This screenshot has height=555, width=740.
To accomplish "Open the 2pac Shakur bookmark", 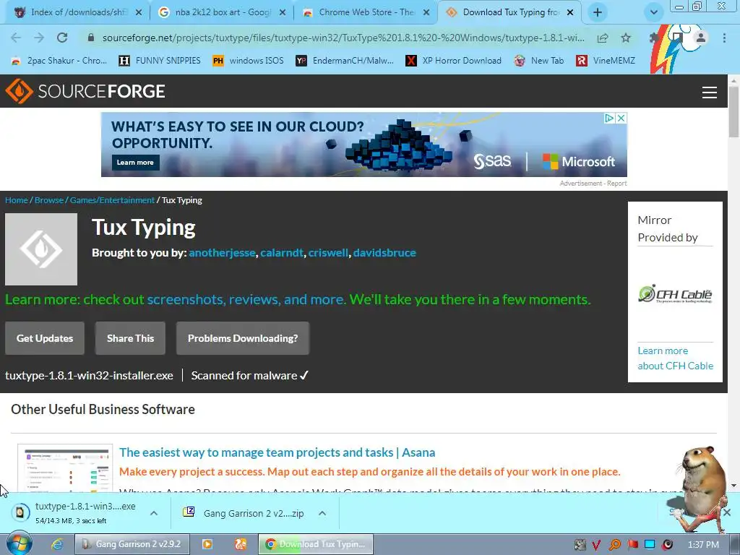I will tap(59, 61).
